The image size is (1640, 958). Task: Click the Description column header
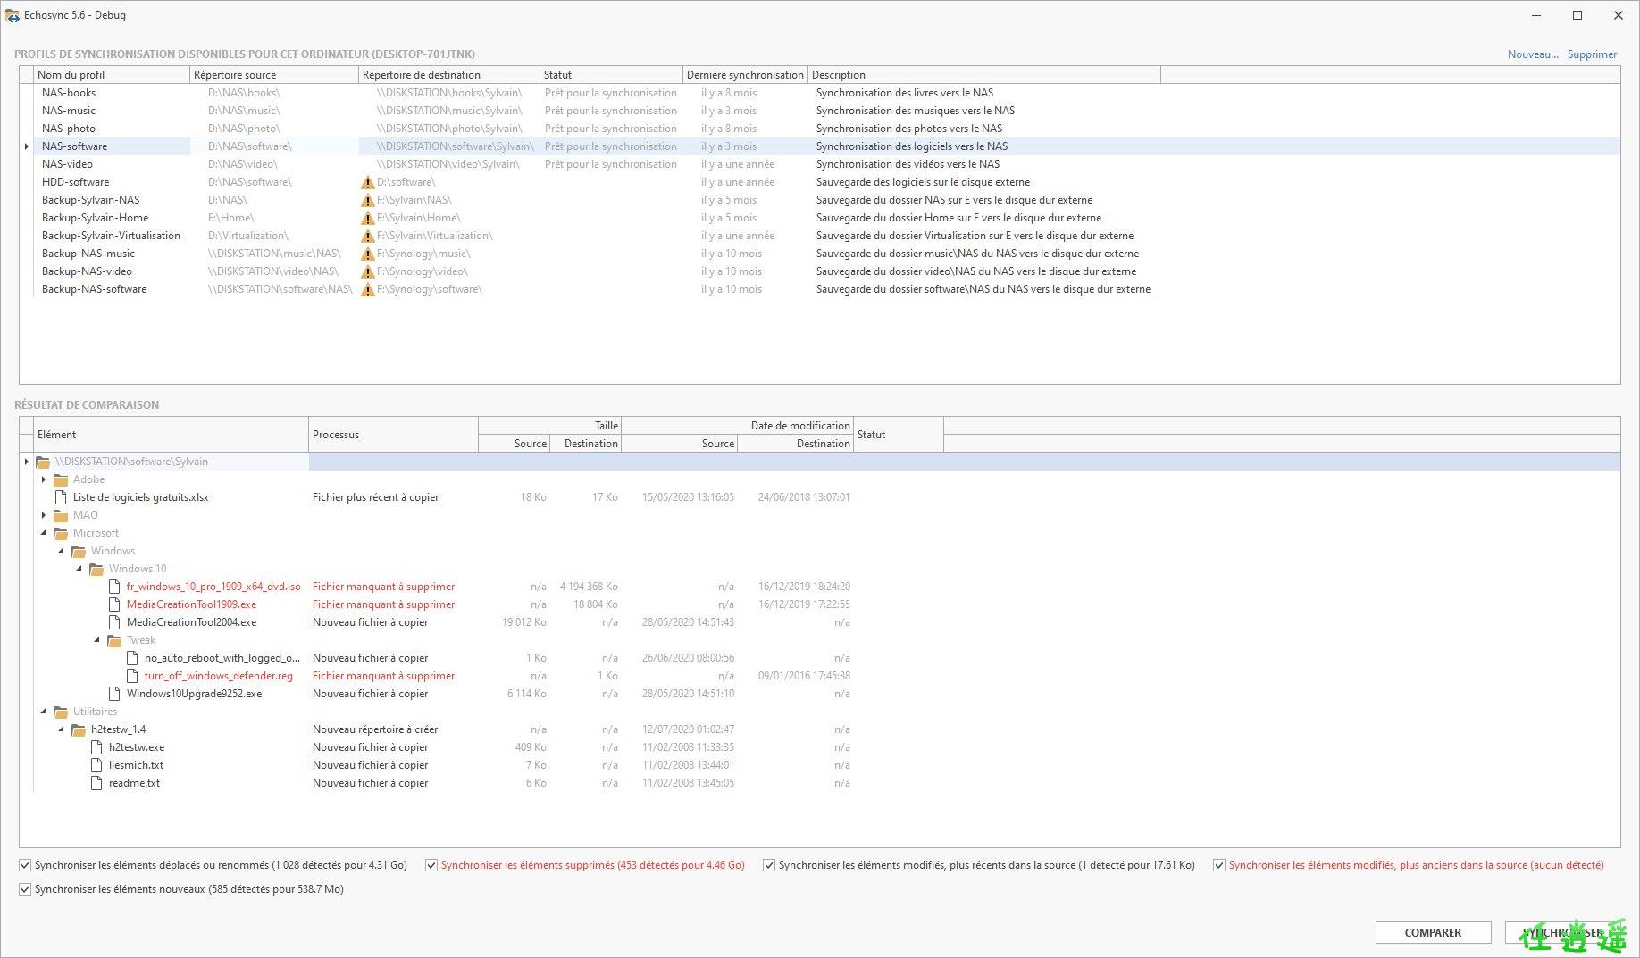tap(984, 75)
